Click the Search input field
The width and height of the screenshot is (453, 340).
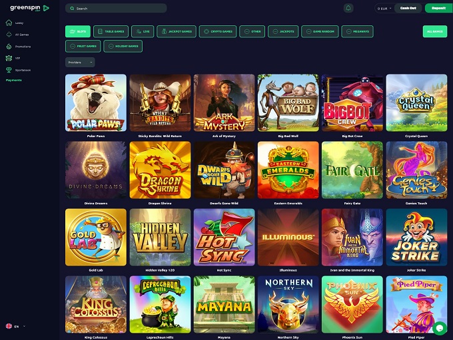116,9
